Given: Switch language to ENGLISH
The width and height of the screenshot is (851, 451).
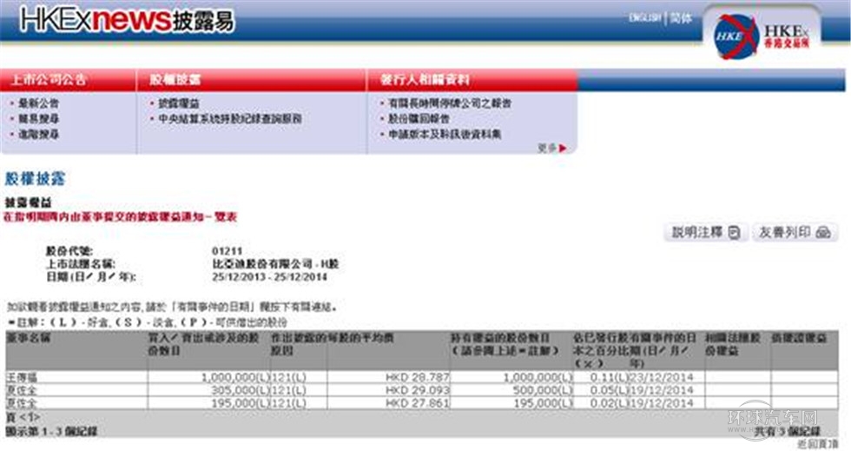Looking at the screenshot, I should [644, 18].
